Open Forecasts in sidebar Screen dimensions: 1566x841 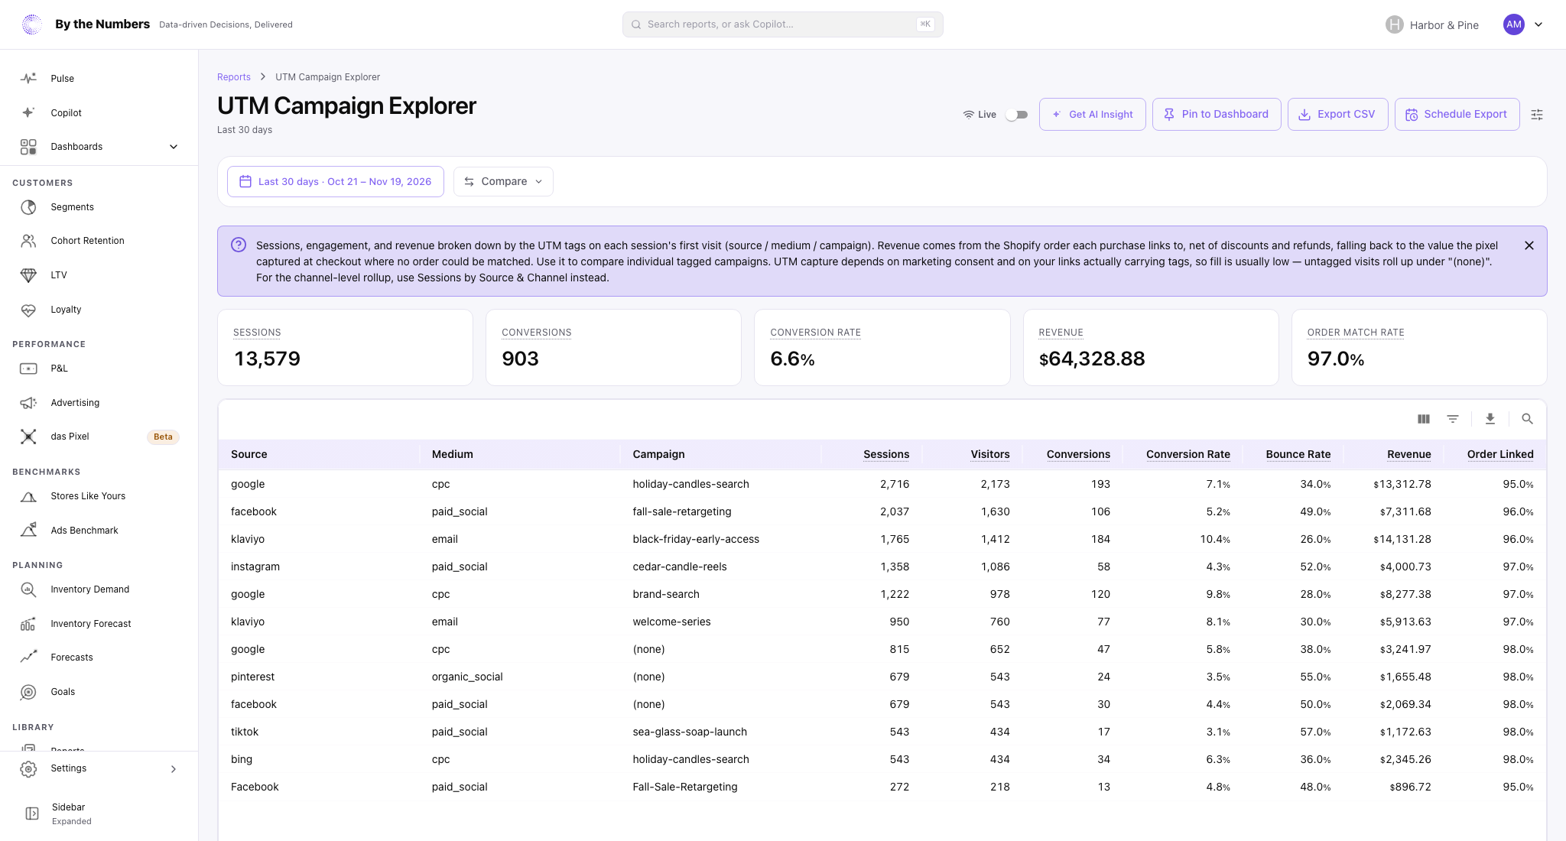pos(99,658)
